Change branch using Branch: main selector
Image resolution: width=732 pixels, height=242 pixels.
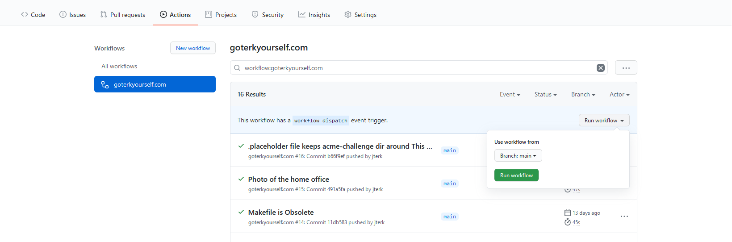click(518, 156)
